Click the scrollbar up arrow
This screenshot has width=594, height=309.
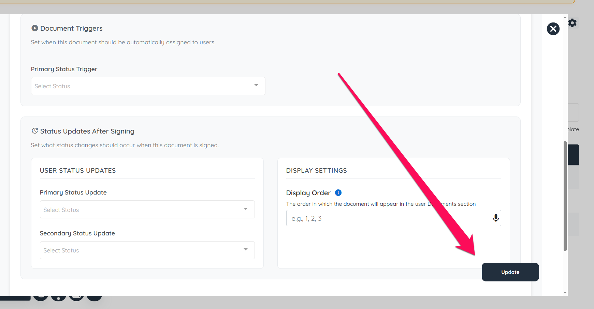565,17
